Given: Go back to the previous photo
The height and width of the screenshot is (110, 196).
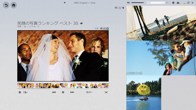Looking at the screenshot, I should (x=54, y=92).
